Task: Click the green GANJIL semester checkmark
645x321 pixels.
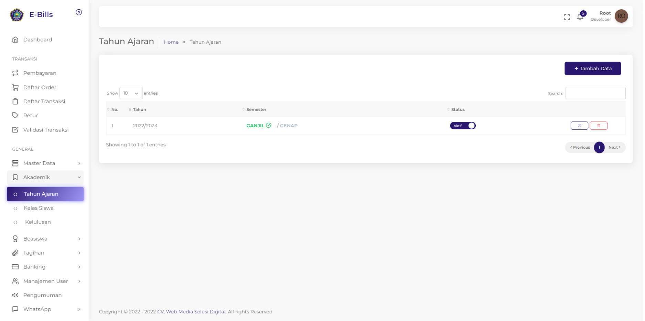Action: (x=268, y=125)
